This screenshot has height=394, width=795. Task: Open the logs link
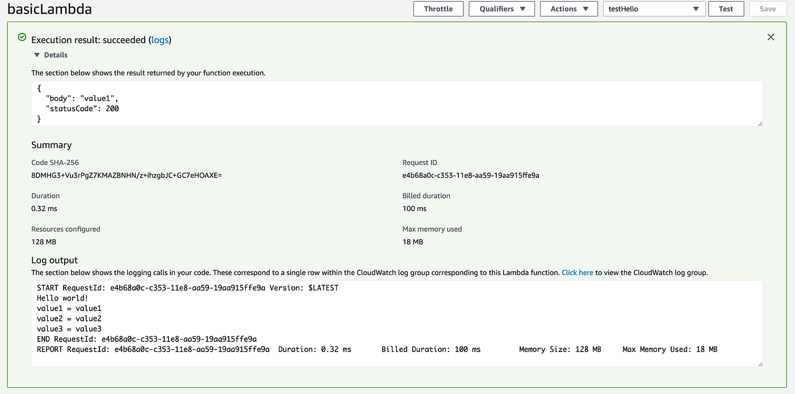(160, 40)
